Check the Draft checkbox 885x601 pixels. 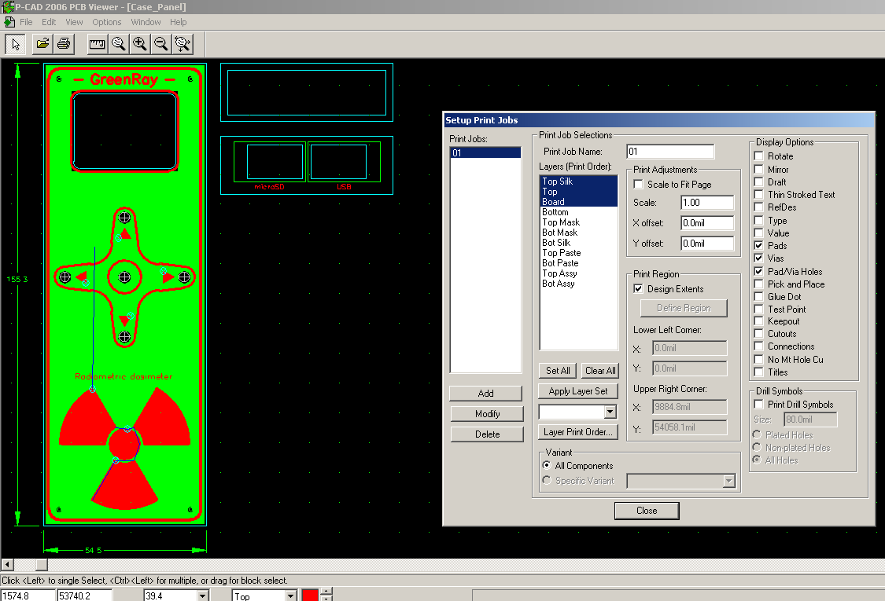point(759,182)
